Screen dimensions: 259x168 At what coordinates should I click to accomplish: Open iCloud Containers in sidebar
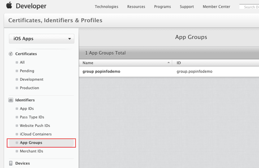[x=36, y=134]
